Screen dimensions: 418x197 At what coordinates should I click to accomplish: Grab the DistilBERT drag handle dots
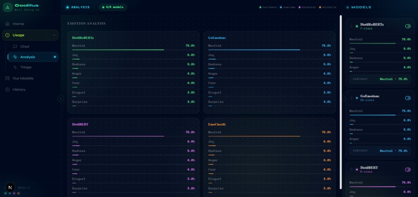coord(352,170)
